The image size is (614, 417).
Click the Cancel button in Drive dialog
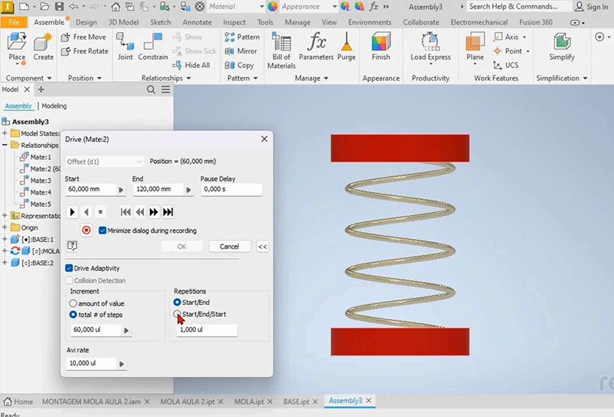pyautogui.click(x=229, y=247)
